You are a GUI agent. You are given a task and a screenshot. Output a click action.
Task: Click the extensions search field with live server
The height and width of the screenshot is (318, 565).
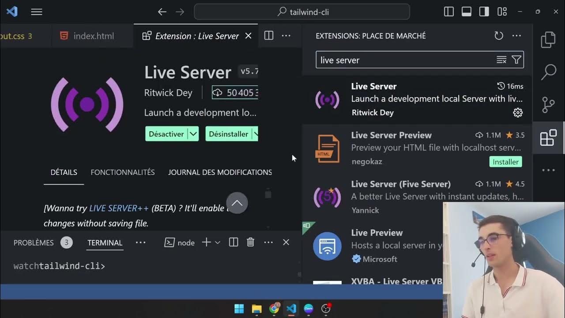pyautogui.click(x=420, y=60)
